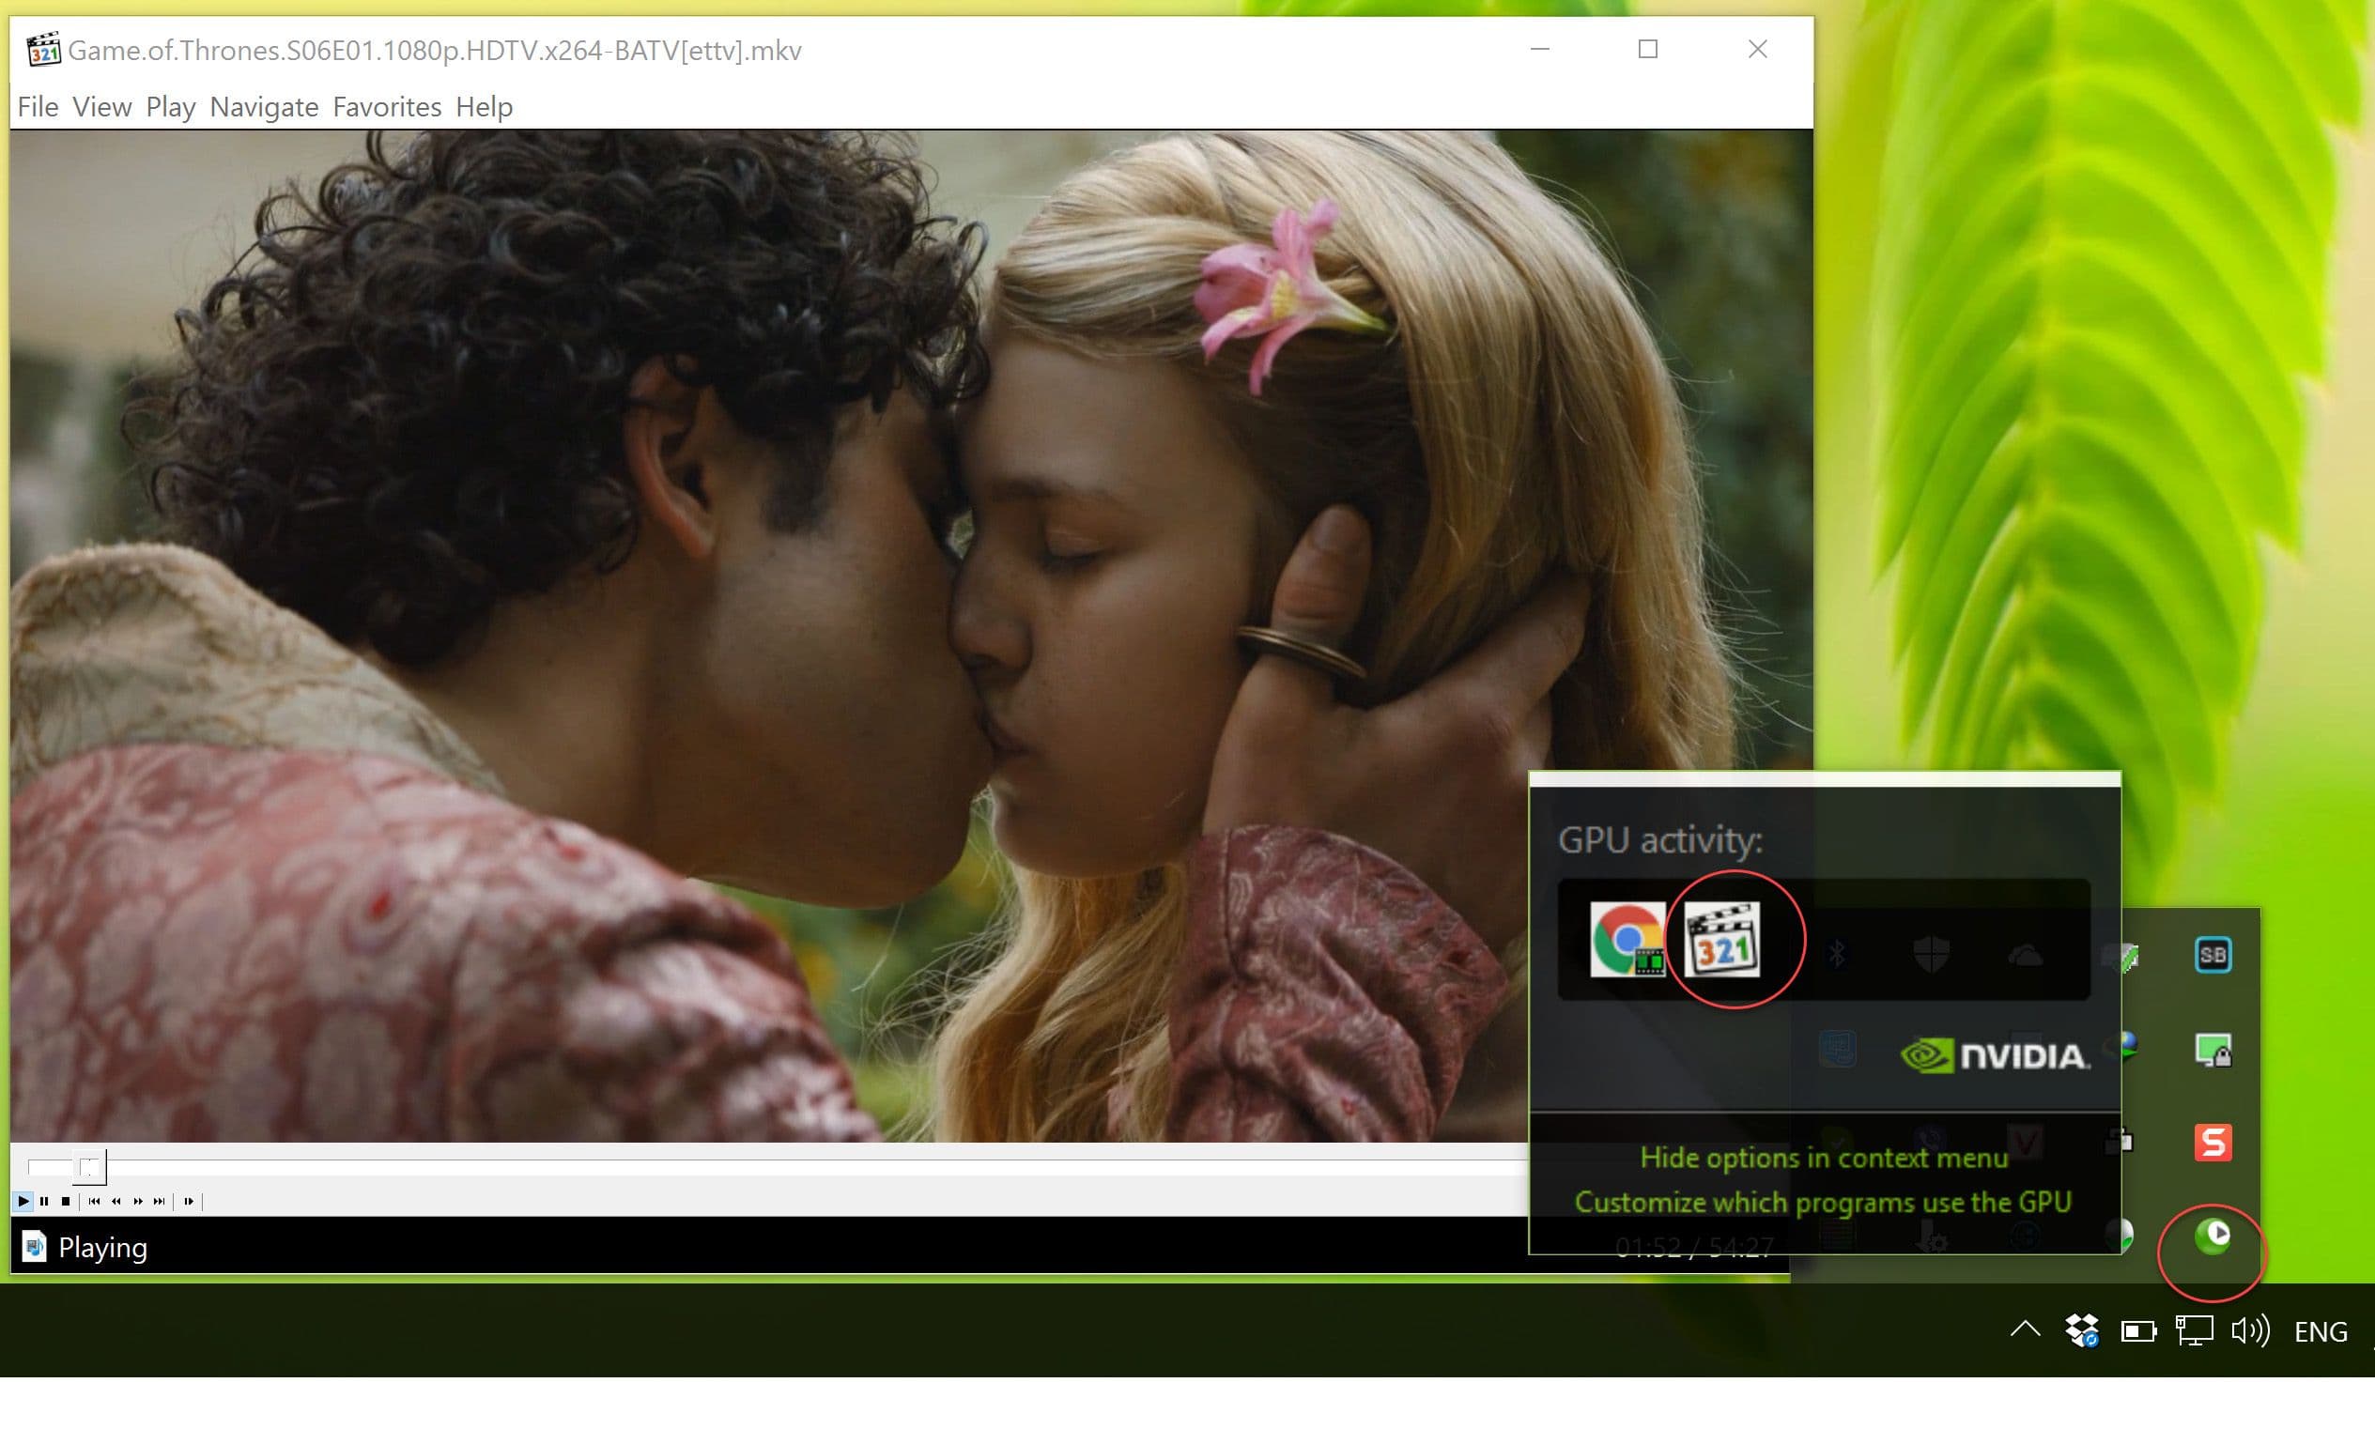Decrease playback speed with rewind button
The image size is (2375, 1444).
[116, 1201]
